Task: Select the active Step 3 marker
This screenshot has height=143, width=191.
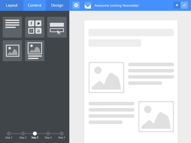Action: [x=35, y=133]
